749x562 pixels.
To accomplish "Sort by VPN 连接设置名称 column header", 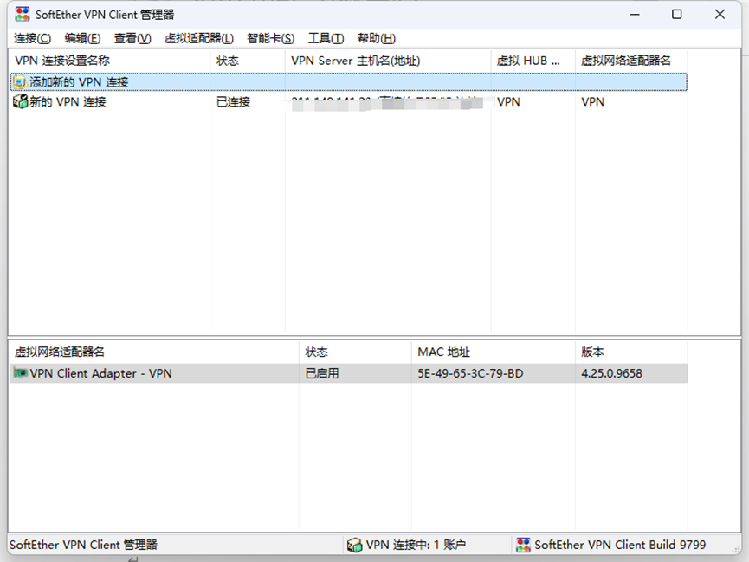I will point(109,61).
